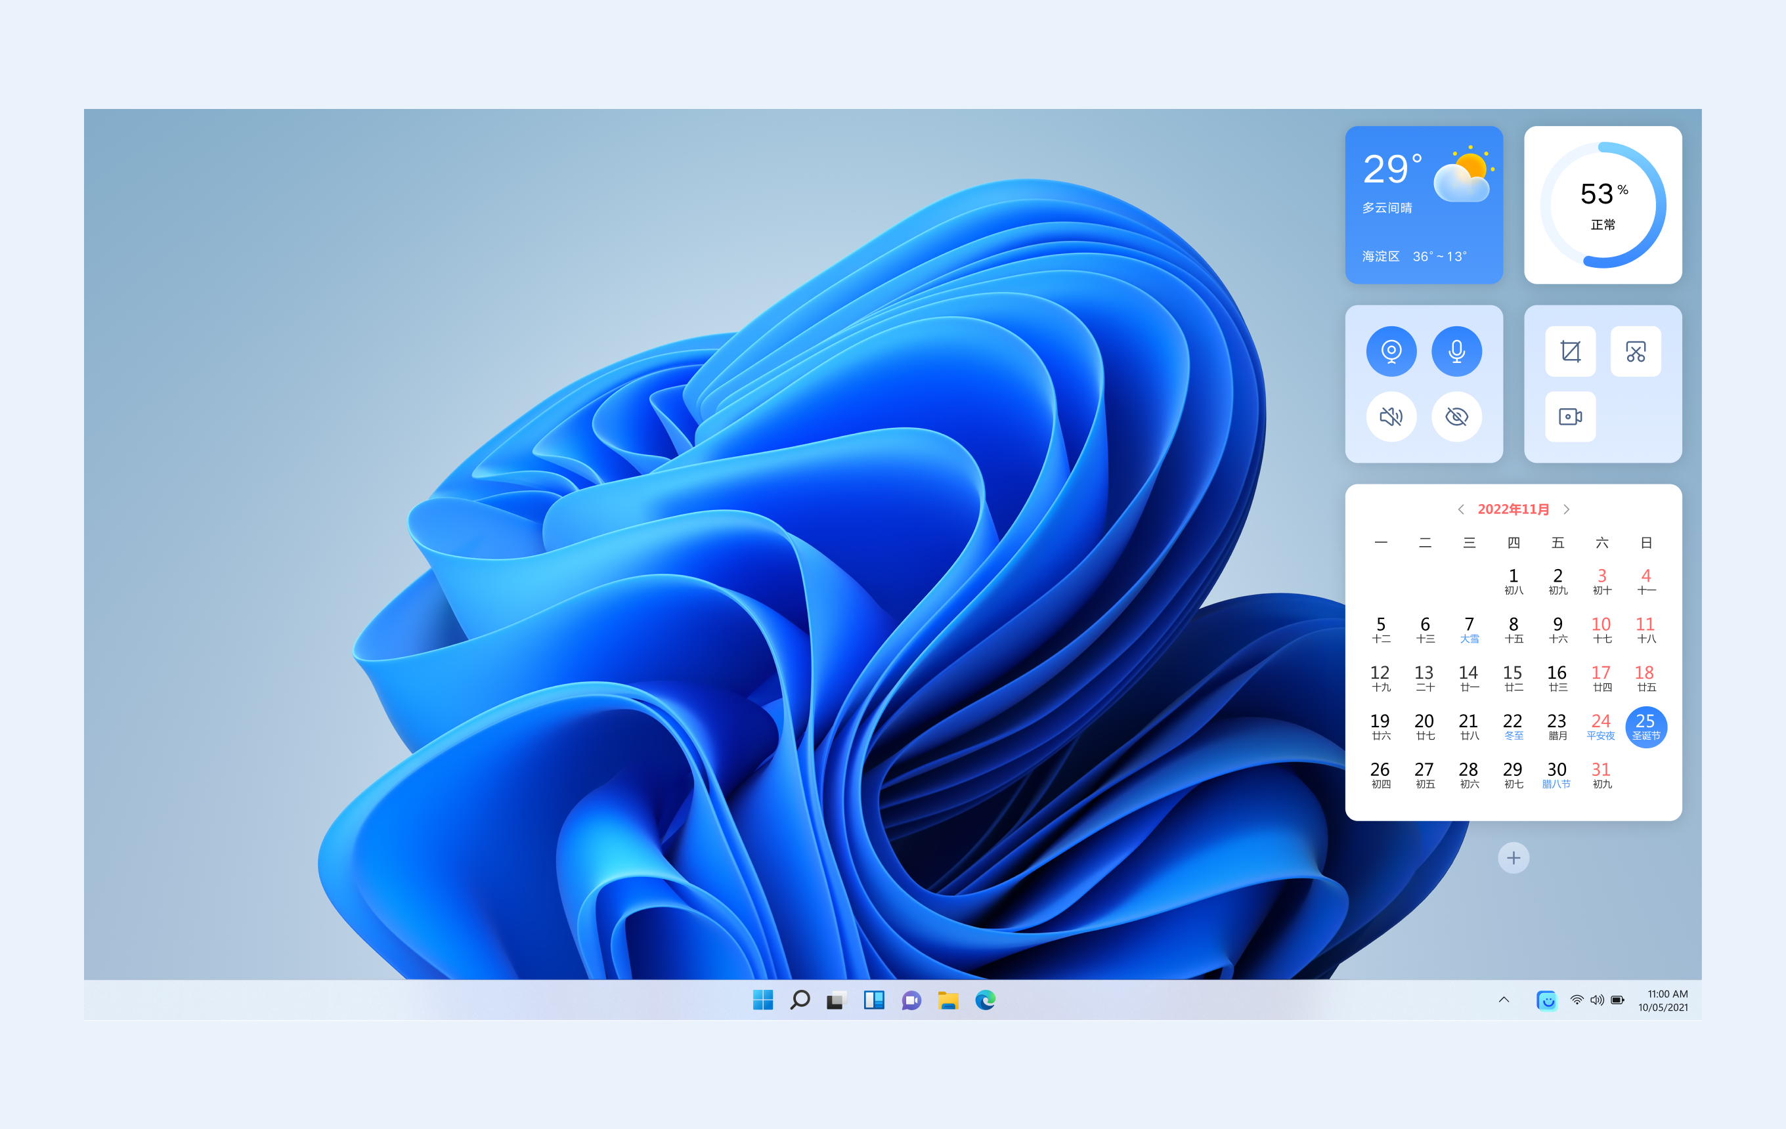Go to previous month in calendar
Image resolution: width=1786 pixels, height=1129 pixels.
[1460, 509]
